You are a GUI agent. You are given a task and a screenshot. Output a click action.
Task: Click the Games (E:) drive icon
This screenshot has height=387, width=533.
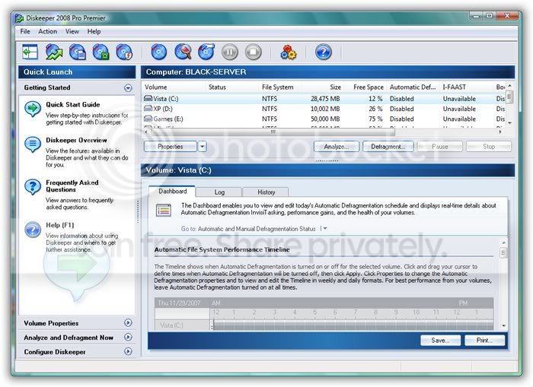click(148, 119)
